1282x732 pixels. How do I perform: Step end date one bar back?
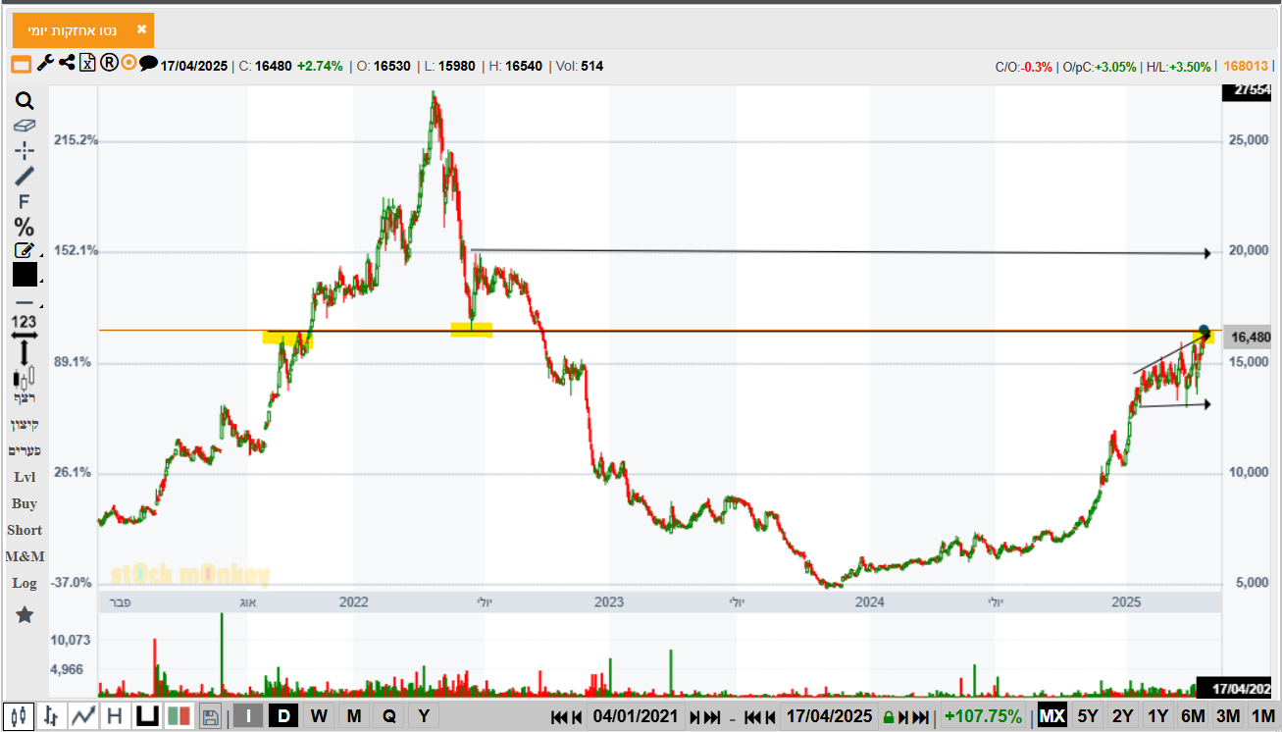pyautogui.click(x=769, y=717)
